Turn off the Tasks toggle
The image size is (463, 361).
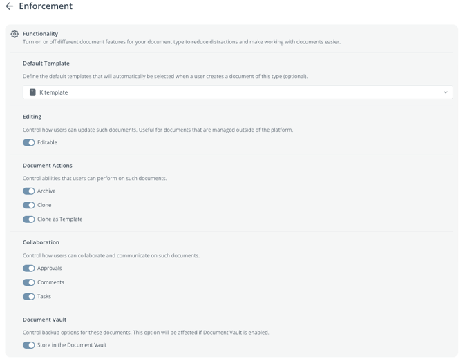pyautogui.click(x=28, y=296)
